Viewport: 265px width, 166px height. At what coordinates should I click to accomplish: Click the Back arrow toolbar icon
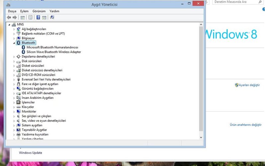coord(9,17)
